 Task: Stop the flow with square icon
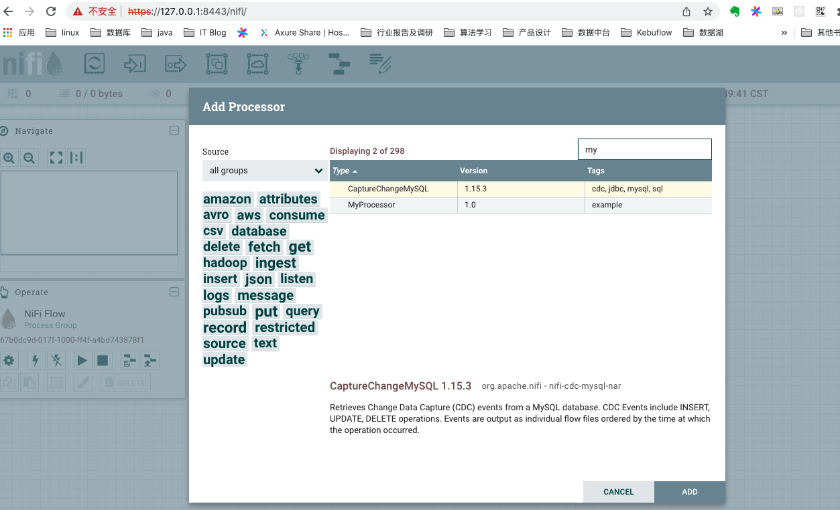click(103, 361)
